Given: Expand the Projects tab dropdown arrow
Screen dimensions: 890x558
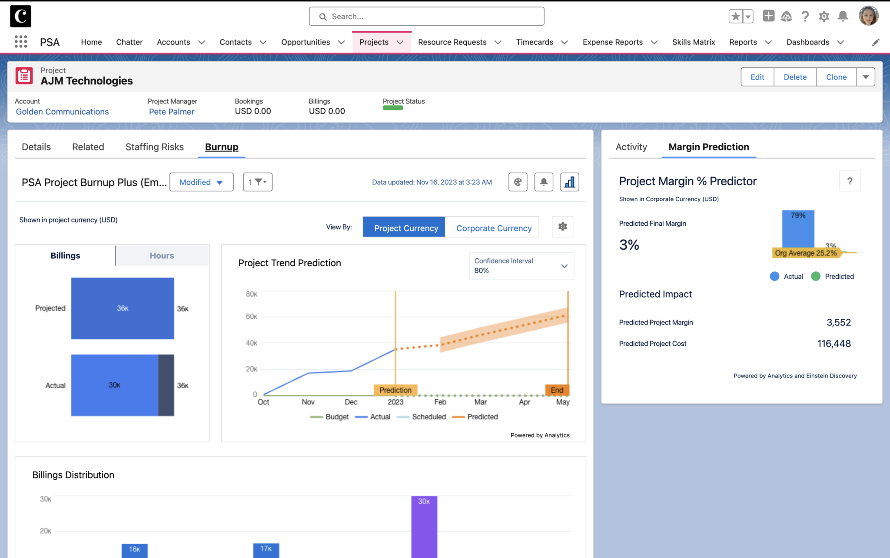Looking at the screenshot, I should pyautogui.click(x=400, y=42).
